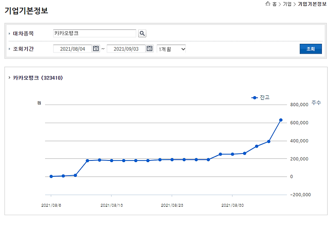Click the 카카오뱅크 (323410) chart heading
Screen dimensions: 328x228
coord(38,78)
